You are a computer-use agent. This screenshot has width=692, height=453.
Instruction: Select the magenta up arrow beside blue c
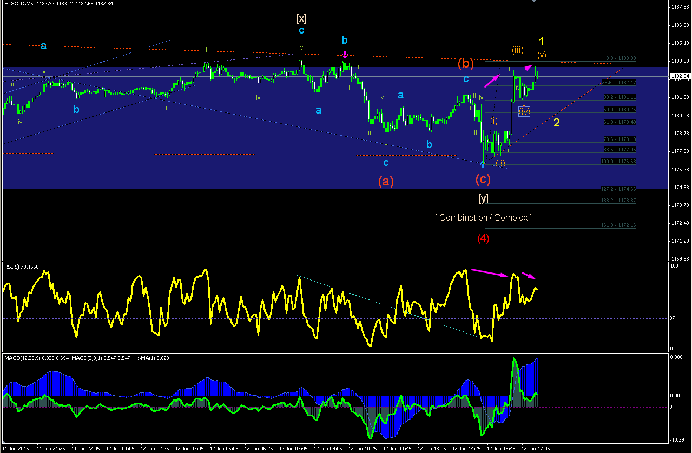tap(492, 81)
